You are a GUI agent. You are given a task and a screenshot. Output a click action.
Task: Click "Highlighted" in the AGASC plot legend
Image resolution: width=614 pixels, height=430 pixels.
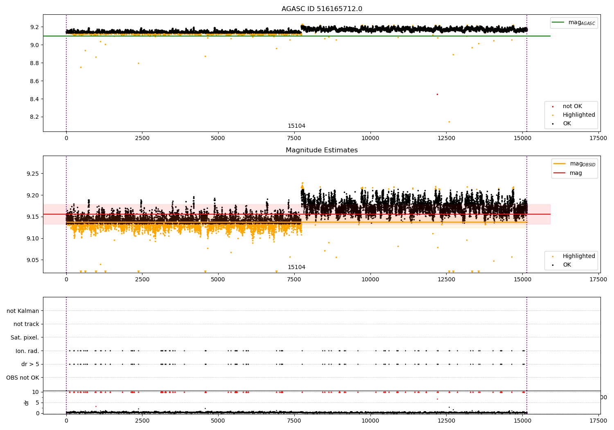[x=573, y=115]
